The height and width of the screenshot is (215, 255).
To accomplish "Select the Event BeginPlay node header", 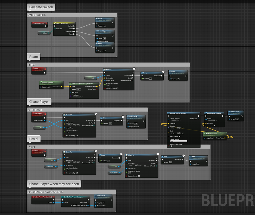I will 40,23.
